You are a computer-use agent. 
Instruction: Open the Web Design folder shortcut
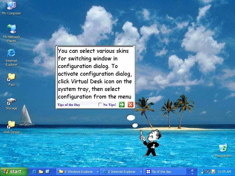[x=11, y=127]
